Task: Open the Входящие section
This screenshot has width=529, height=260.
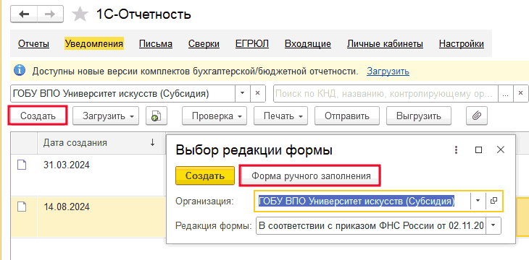Action: [x=308, y=44]
